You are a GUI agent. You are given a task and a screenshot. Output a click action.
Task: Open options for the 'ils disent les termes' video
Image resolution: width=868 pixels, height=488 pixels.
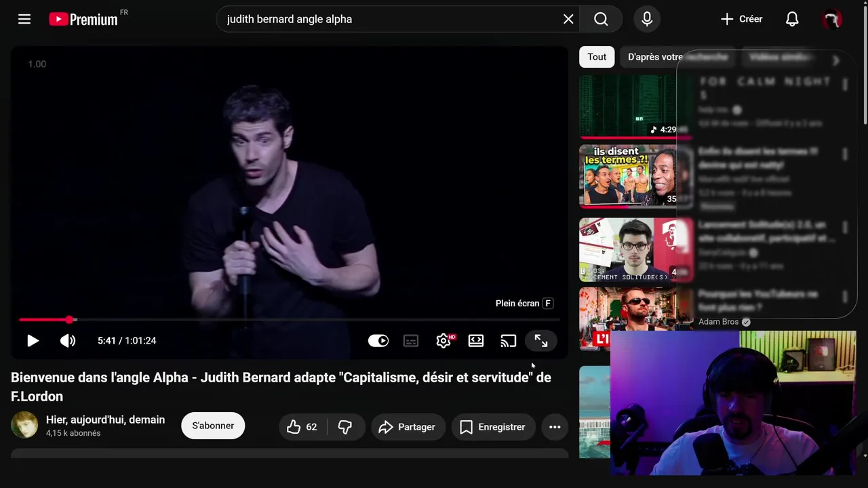pyautogui.click(x=845, y=155)
